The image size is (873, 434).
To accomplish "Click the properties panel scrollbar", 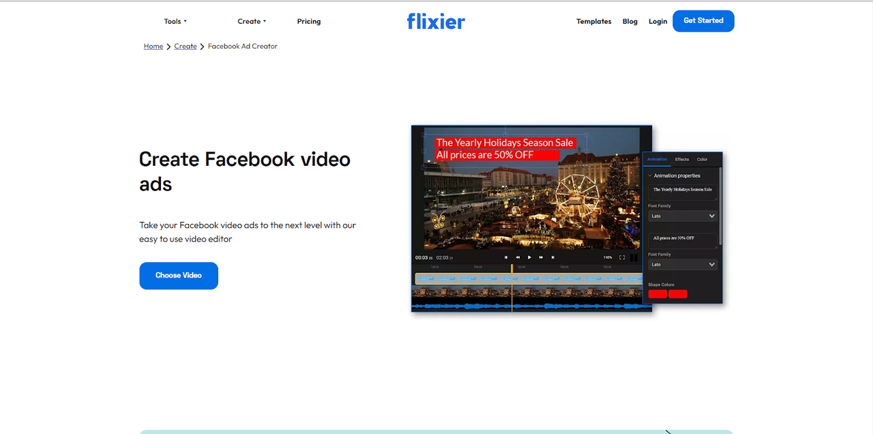I will [720, 207].
